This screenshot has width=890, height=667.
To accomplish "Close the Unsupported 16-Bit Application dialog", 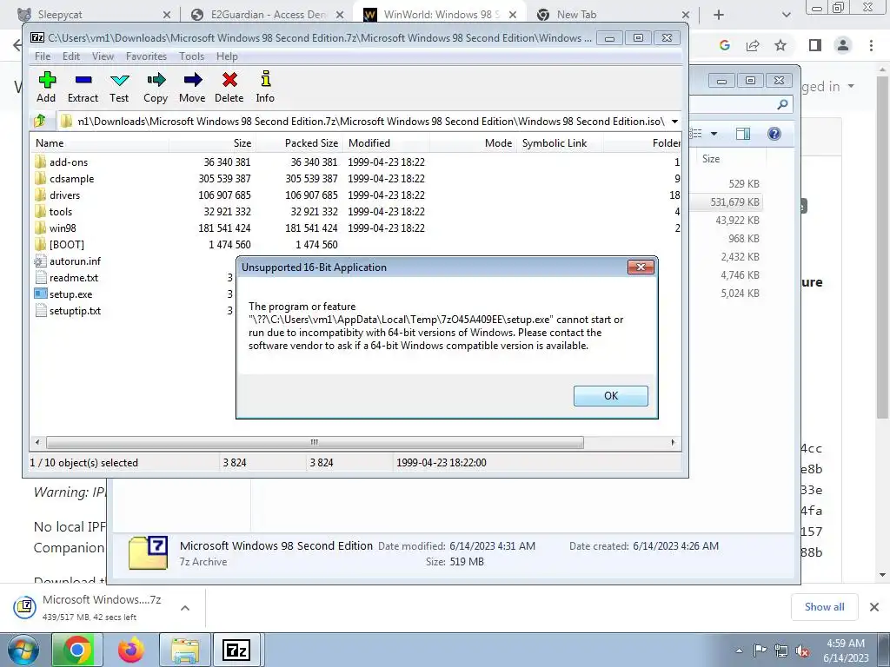I will tap(641, 267).
